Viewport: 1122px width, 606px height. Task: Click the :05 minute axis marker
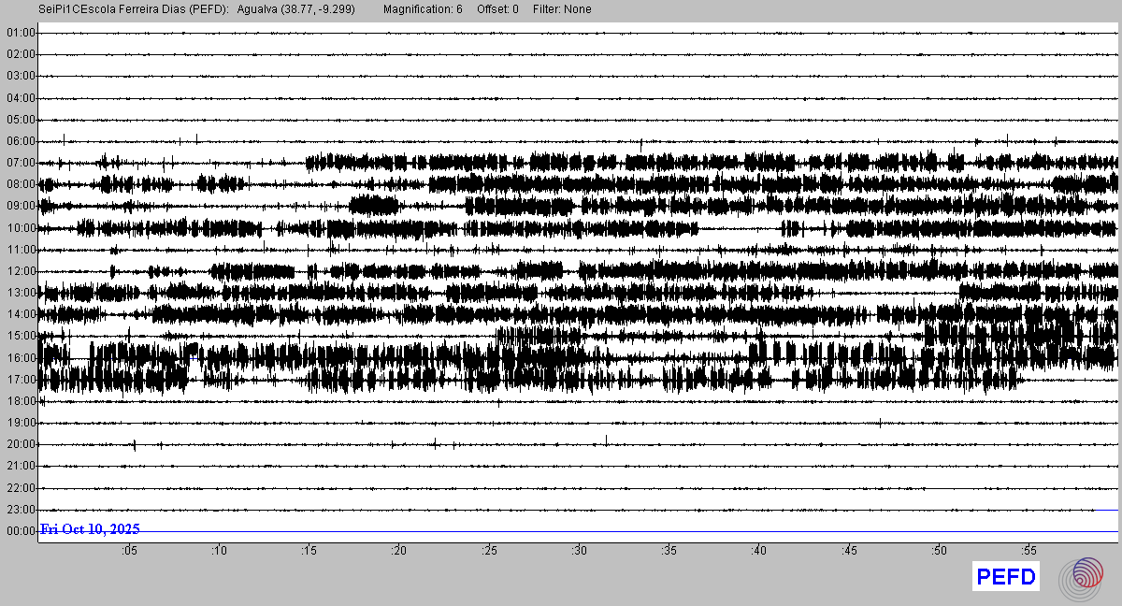click(128, 551)
